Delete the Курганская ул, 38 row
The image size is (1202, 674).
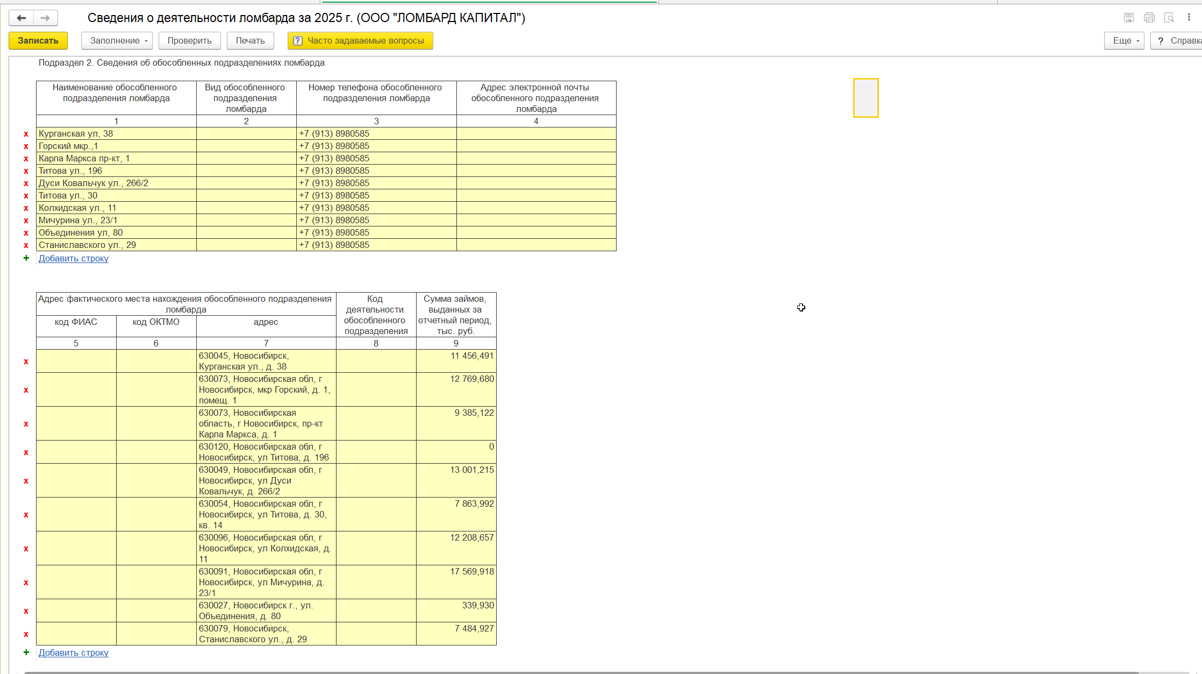[x=26, y=134]
